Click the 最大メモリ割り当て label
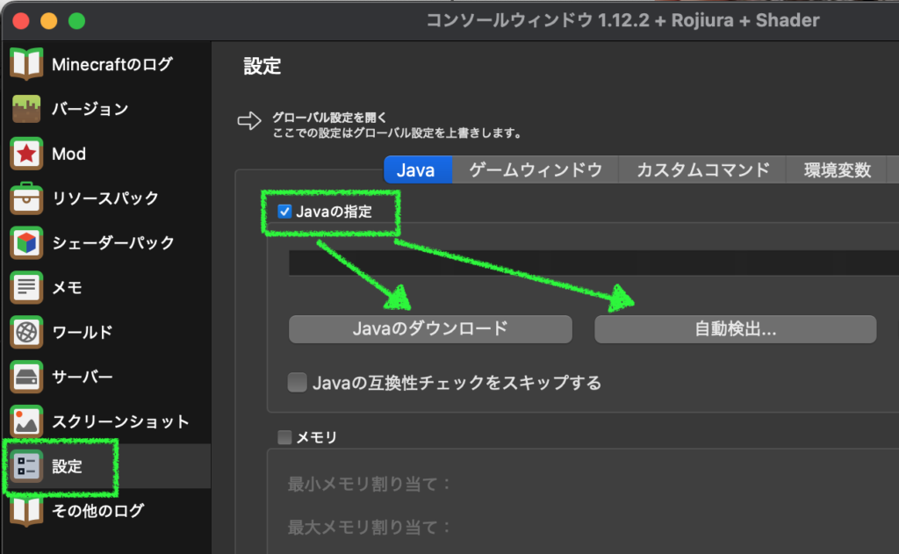Screen dimensions: 899x554 tap(370, 527)
